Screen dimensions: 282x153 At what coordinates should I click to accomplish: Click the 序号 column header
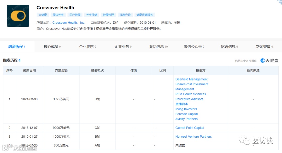pos(10,71)
